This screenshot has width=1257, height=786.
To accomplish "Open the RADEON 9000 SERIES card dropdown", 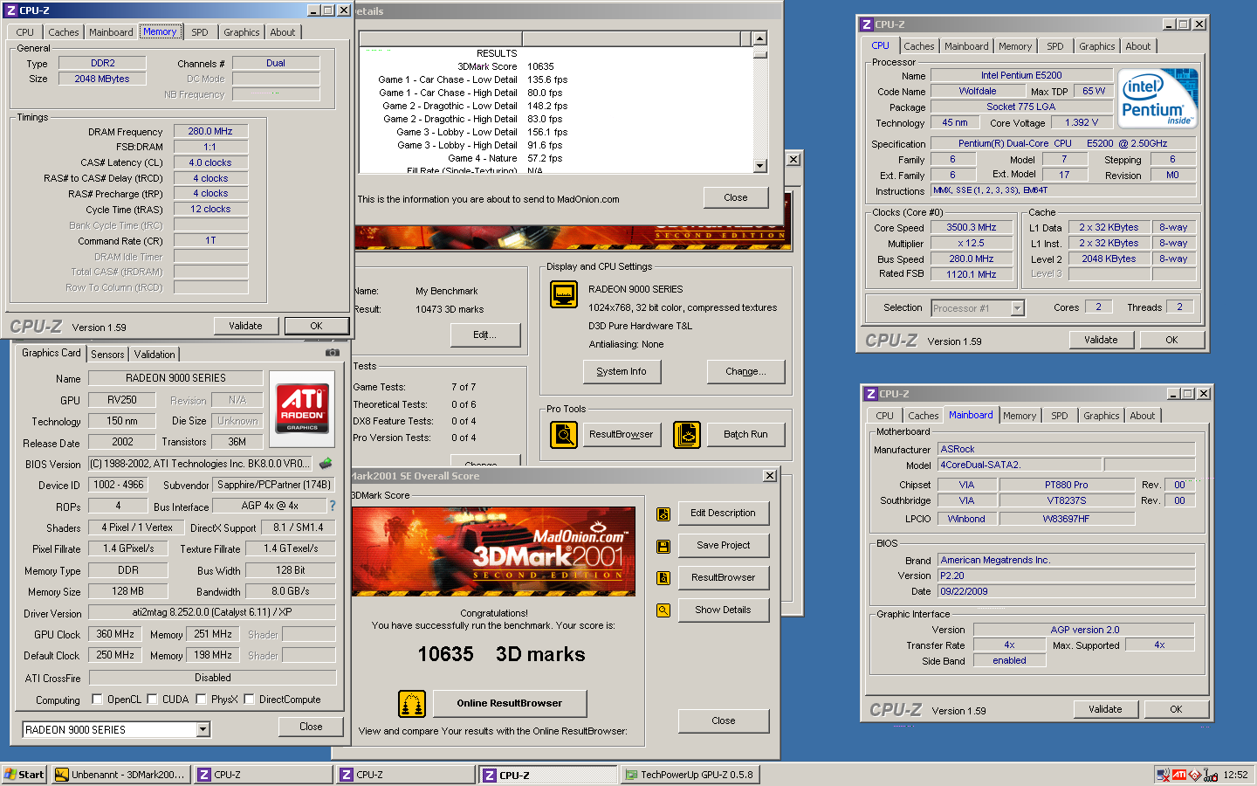I will tap(203, 729).
